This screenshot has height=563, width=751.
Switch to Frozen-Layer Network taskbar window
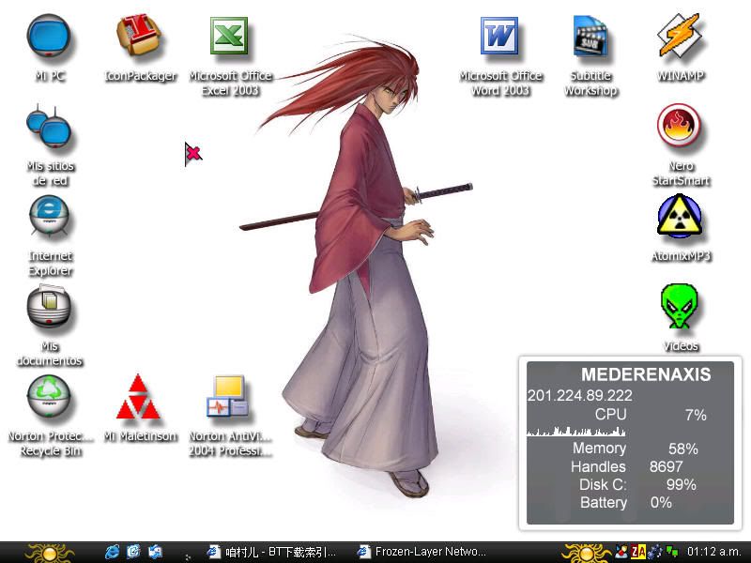click(422, 552)
